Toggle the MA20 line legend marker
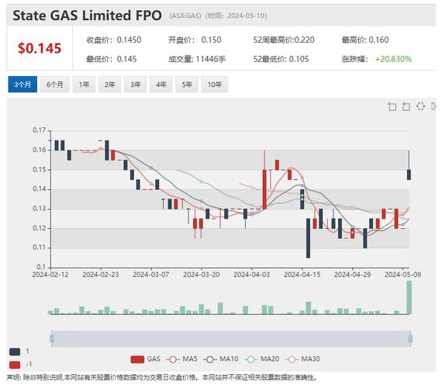Viewport: 442px width, 388px height. click(251, 359)
